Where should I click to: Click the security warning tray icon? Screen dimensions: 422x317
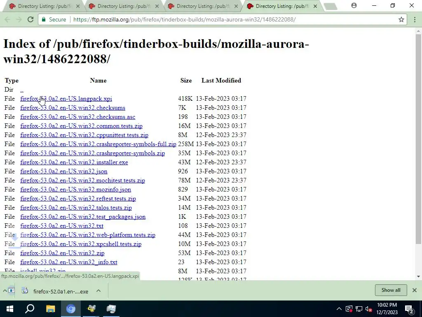tap(349, 309)
